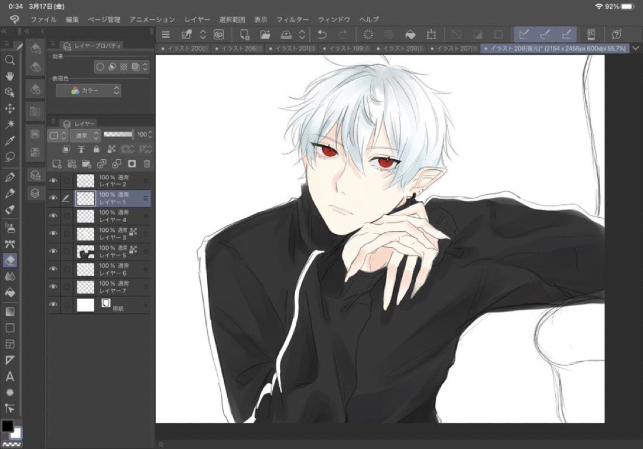
Task: Open the 編集 menu
Action: coord(72,19)
